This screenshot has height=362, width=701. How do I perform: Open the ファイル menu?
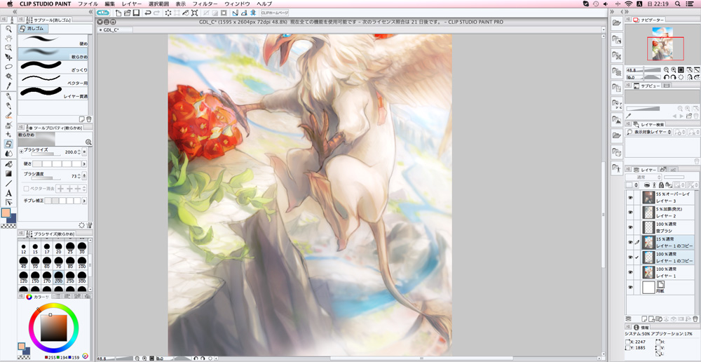click(88, 4)
